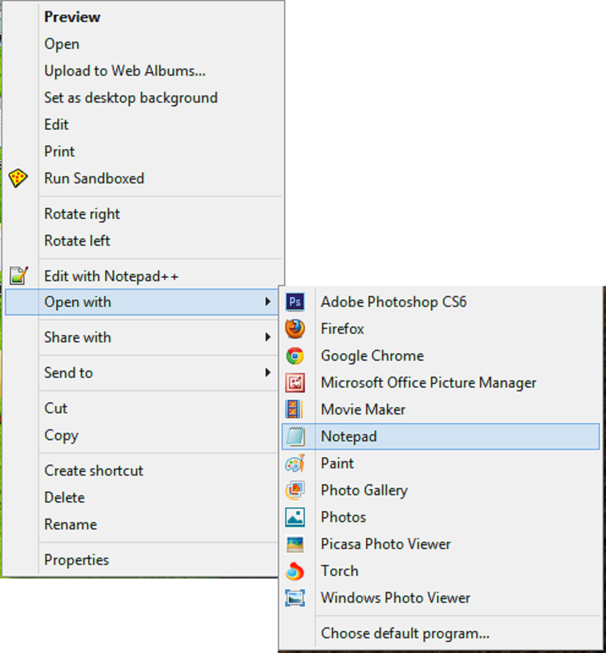606x653 pixels.
Task: Click the Picasa Photo Viewer icon
Action: (x=295, y=544)
